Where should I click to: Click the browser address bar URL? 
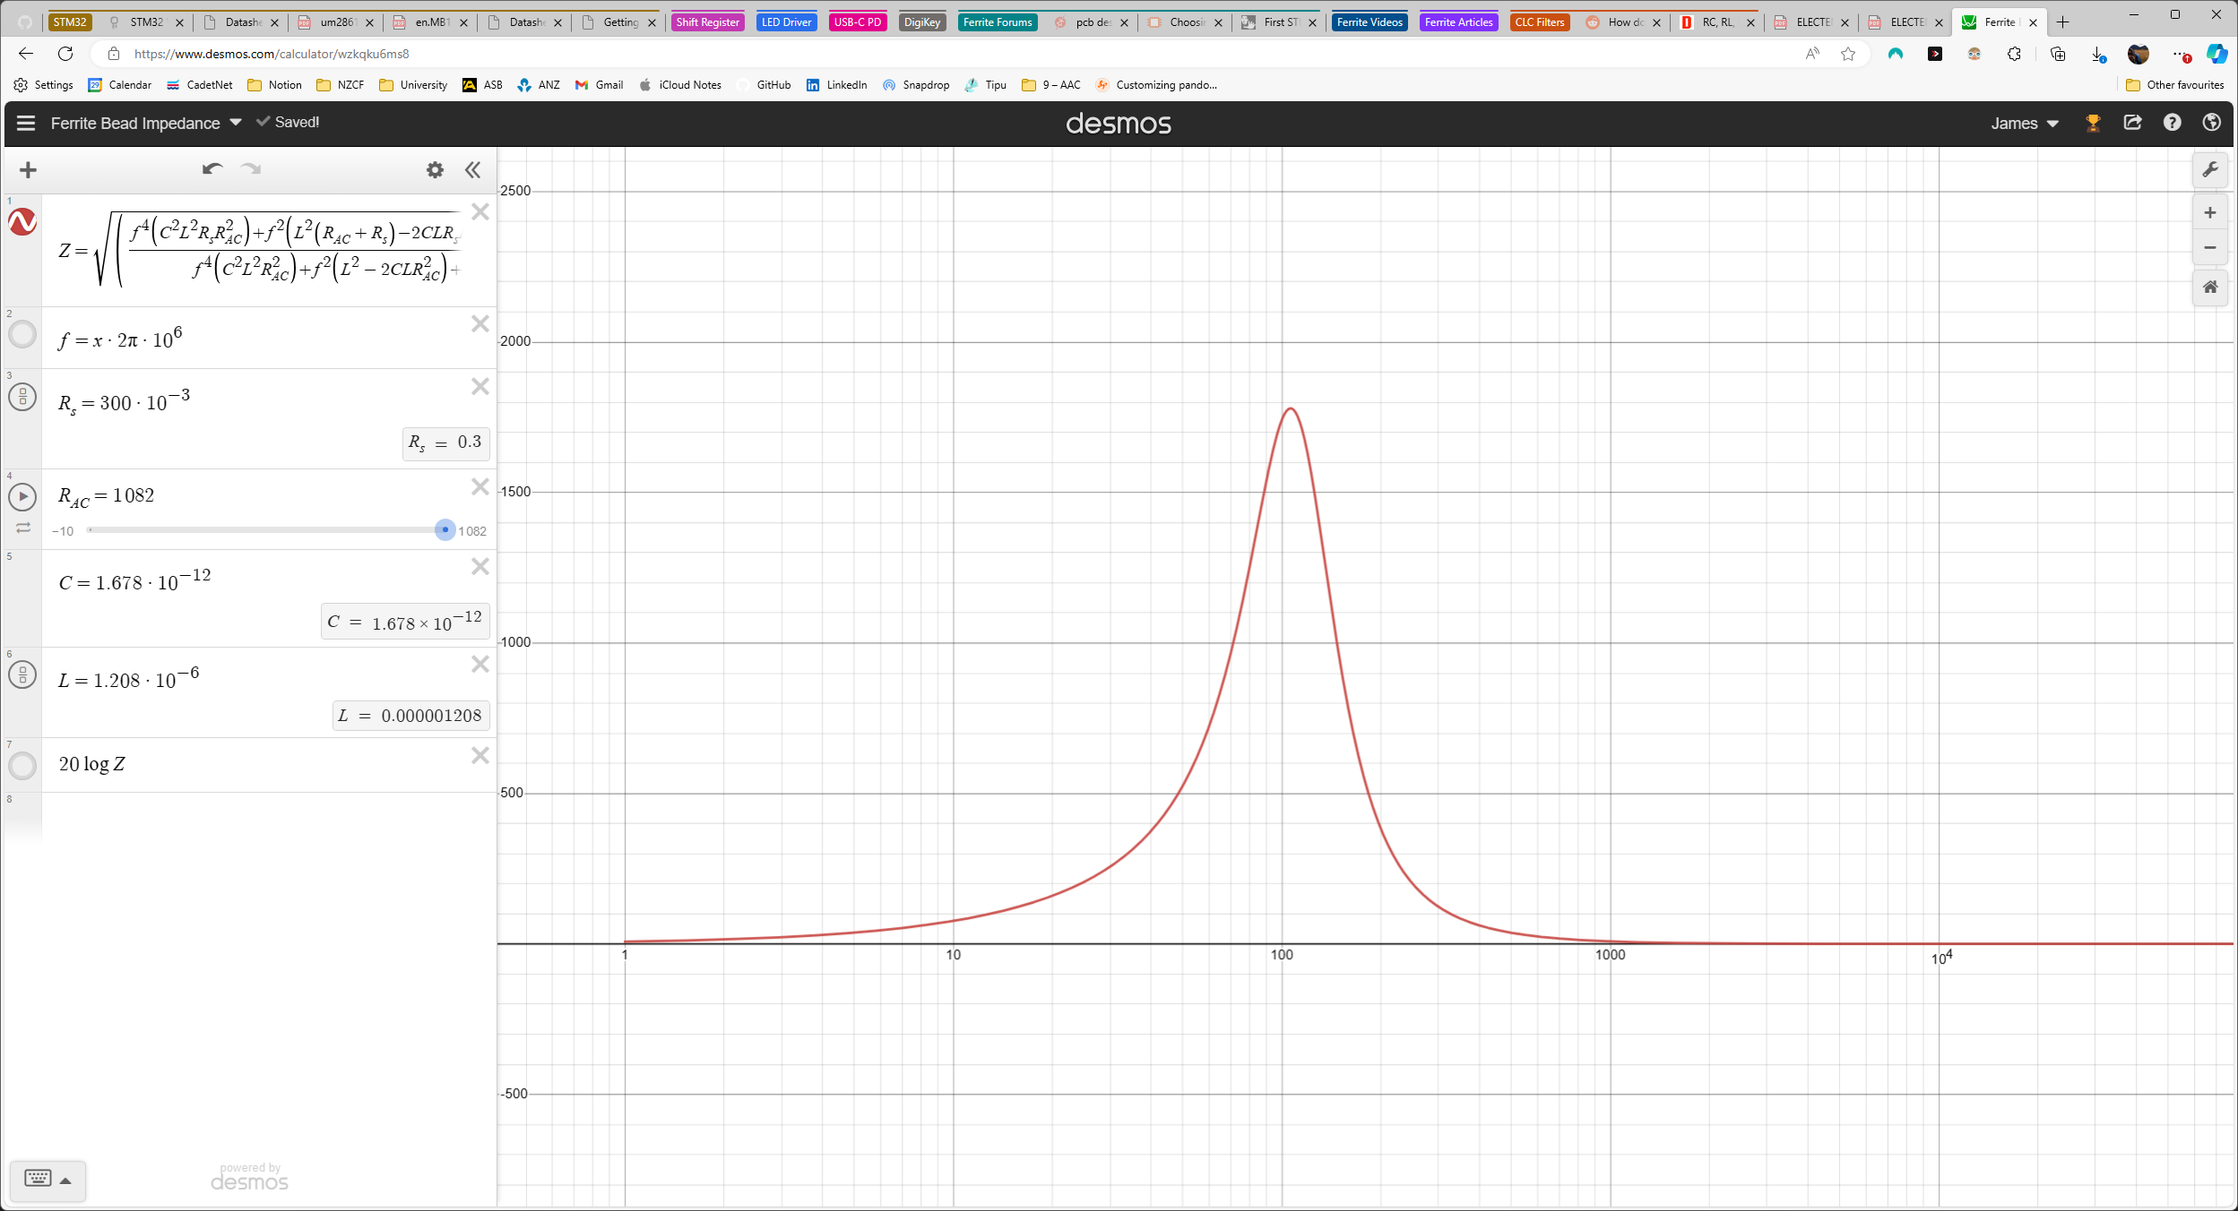(272, 54)
